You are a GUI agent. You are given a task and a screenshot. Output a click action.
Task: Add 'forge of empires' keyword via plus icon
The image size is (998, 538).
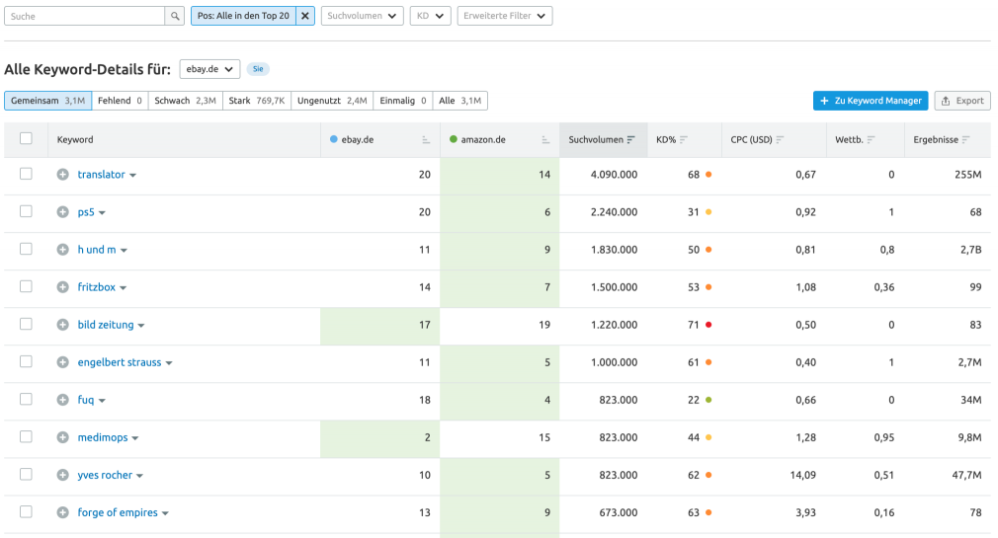pyautogui.click(x=62, y=512)
